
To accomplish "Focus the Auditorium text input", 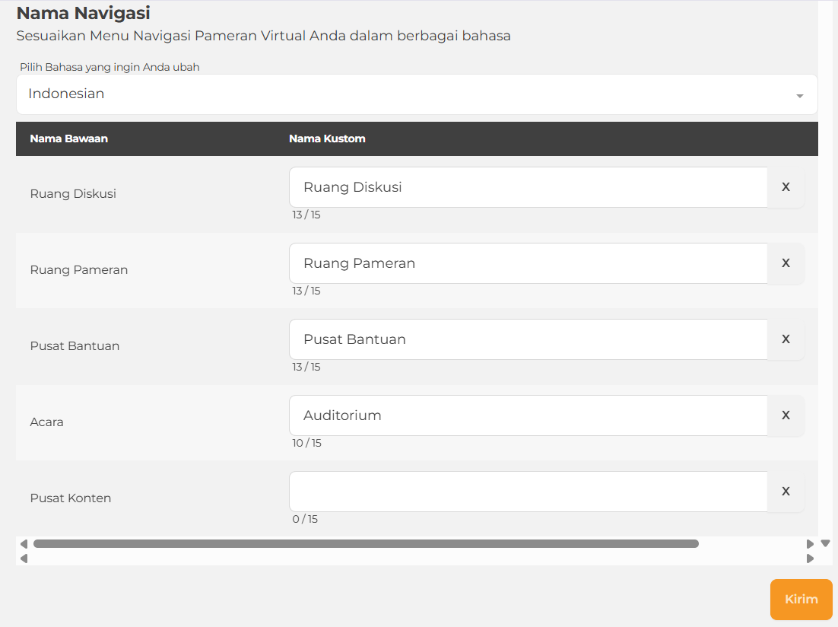I will pos(528,415).
